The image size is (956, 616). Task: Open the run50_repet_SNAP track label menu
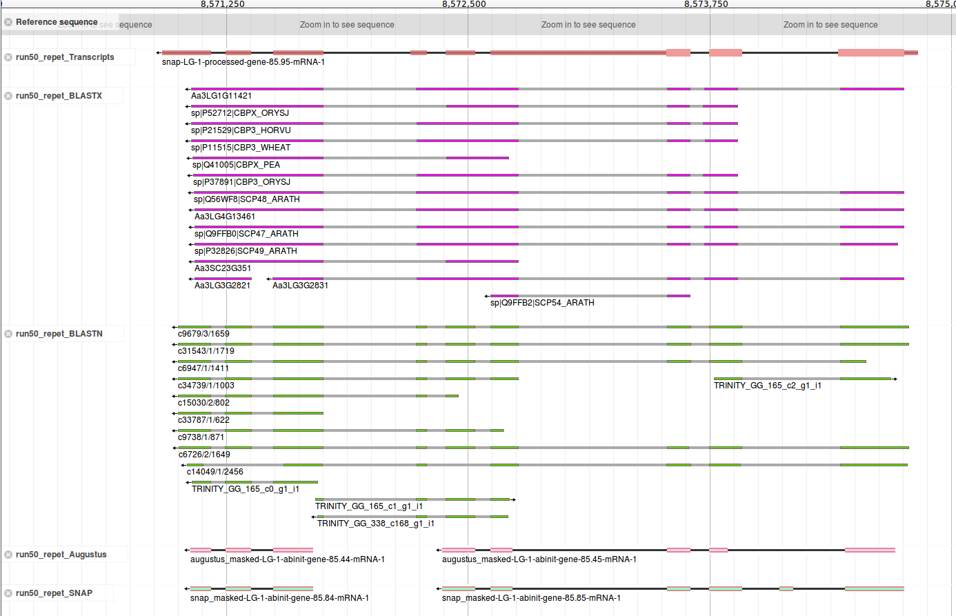pyautogui.click(x=54, y=593)
